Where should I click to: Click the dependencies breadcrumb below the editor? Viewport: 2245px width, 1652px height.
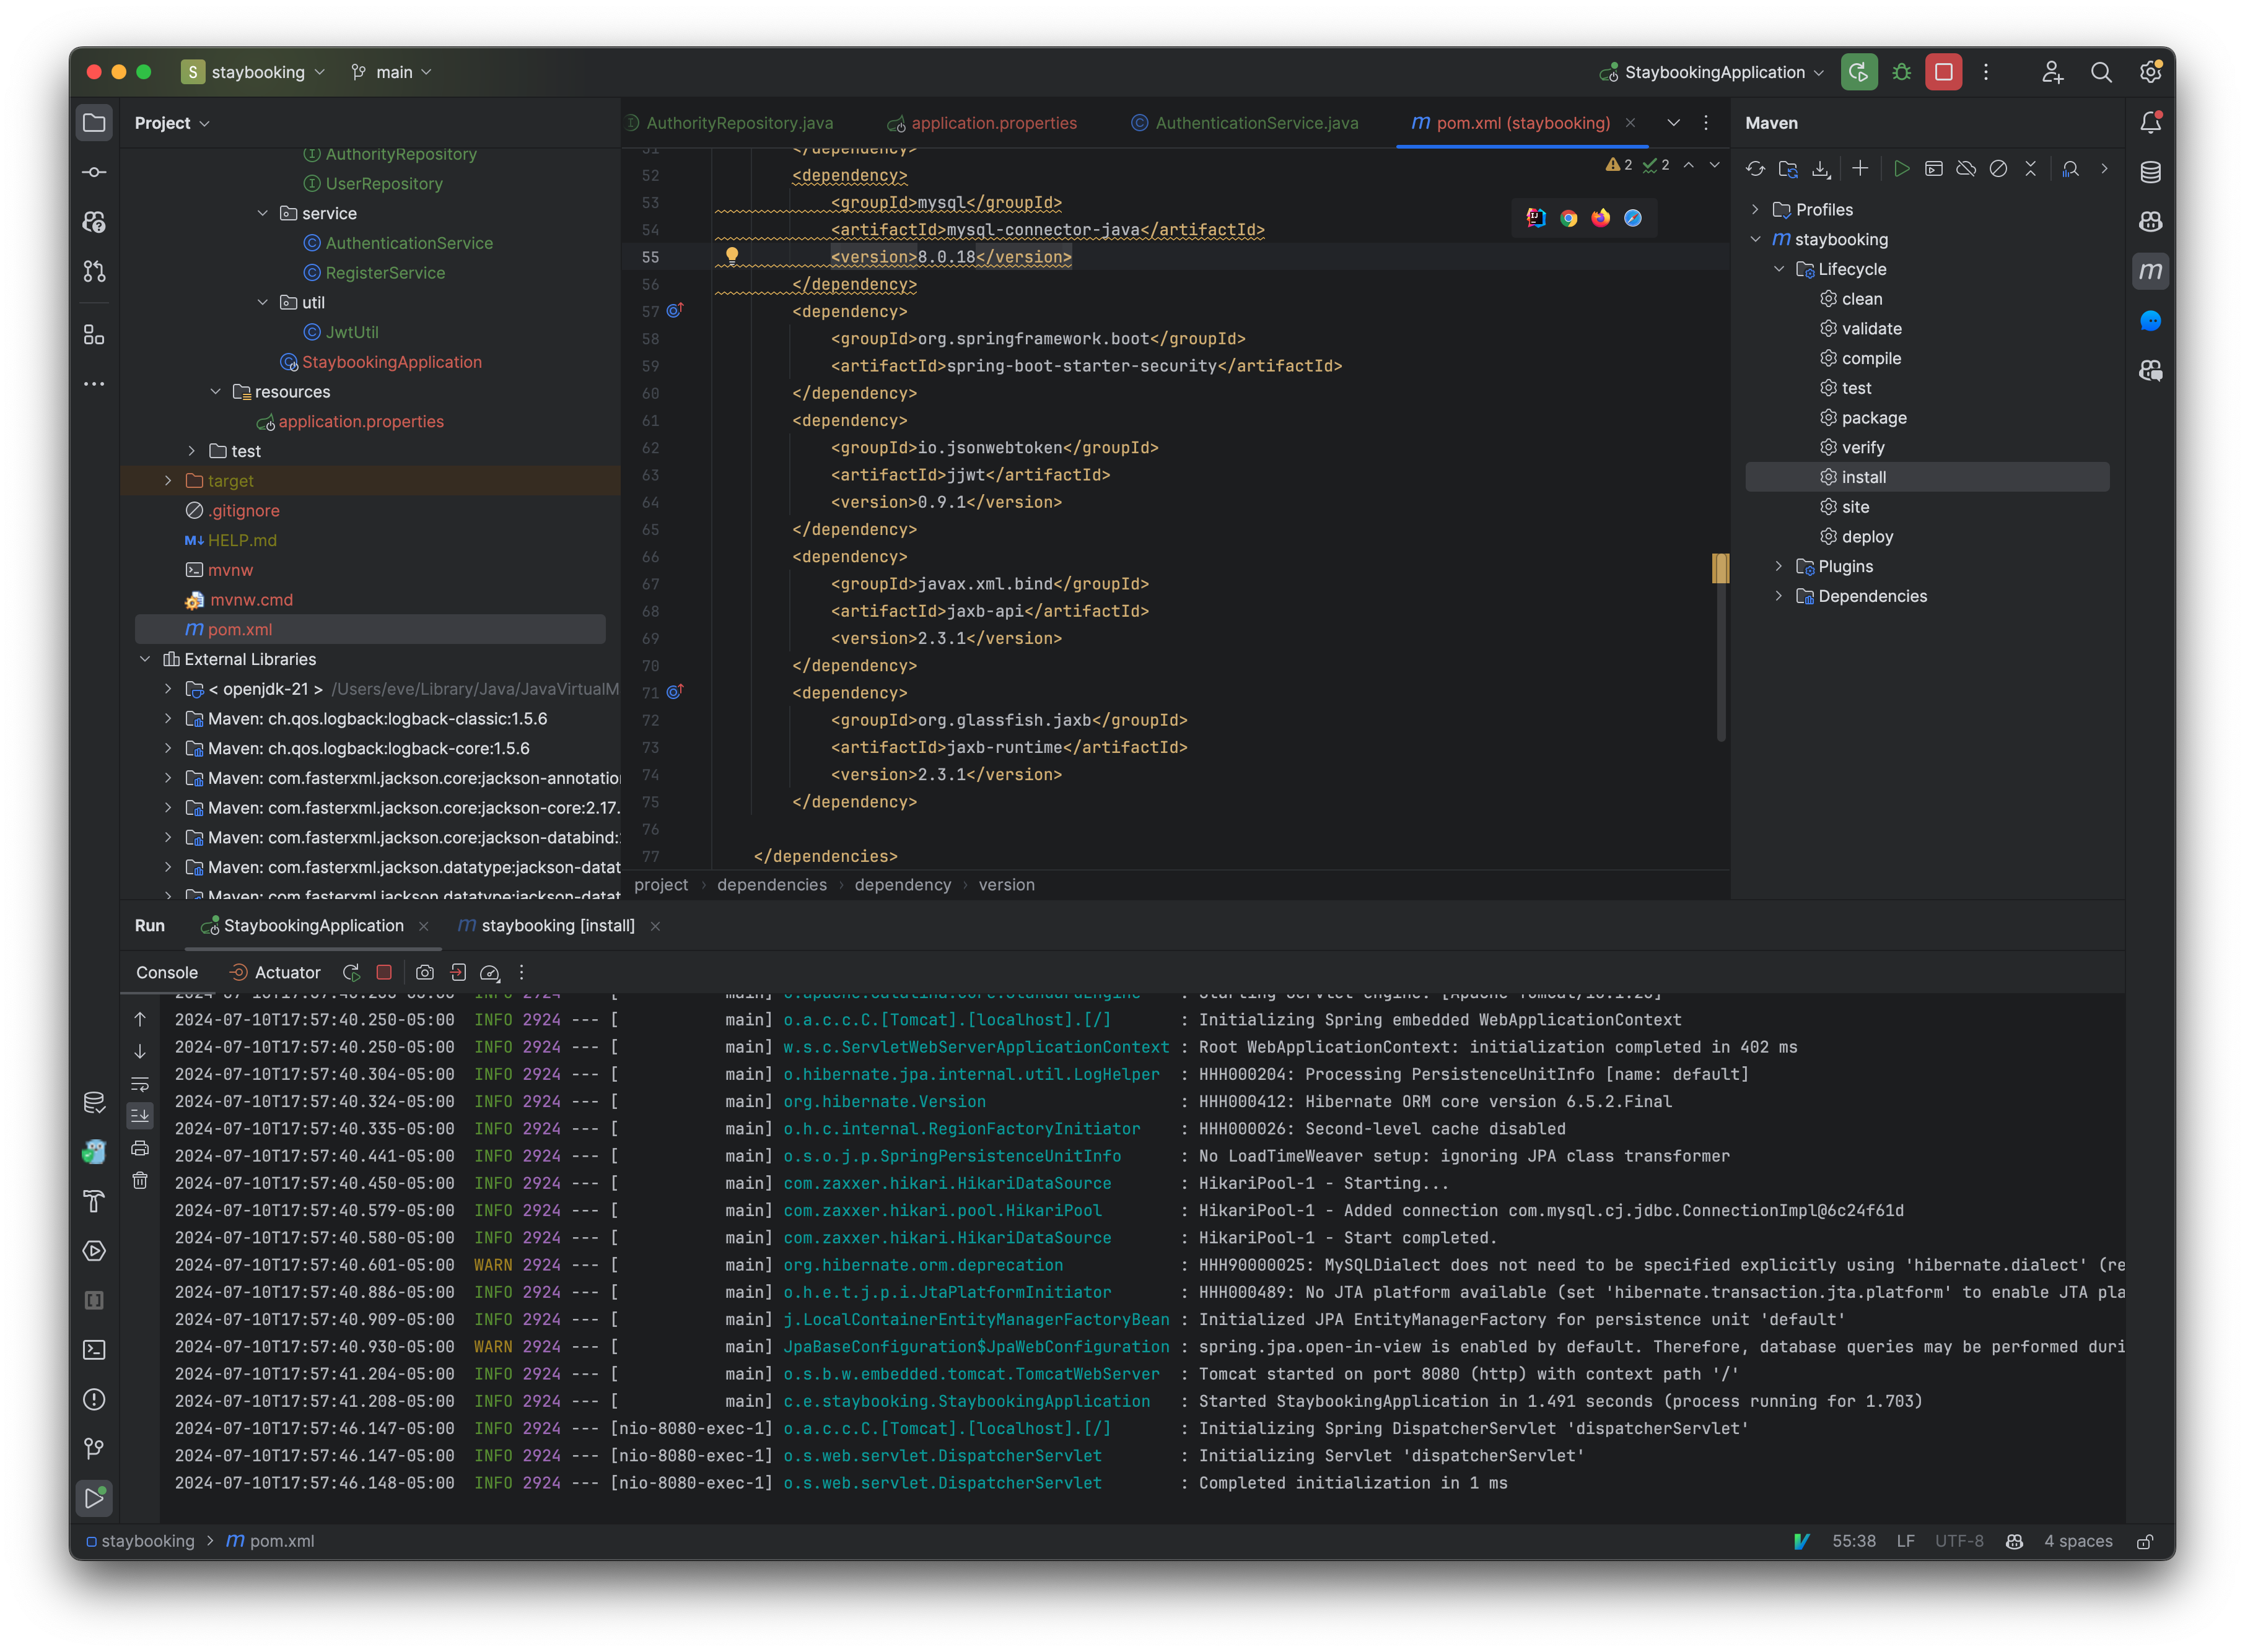771,884
